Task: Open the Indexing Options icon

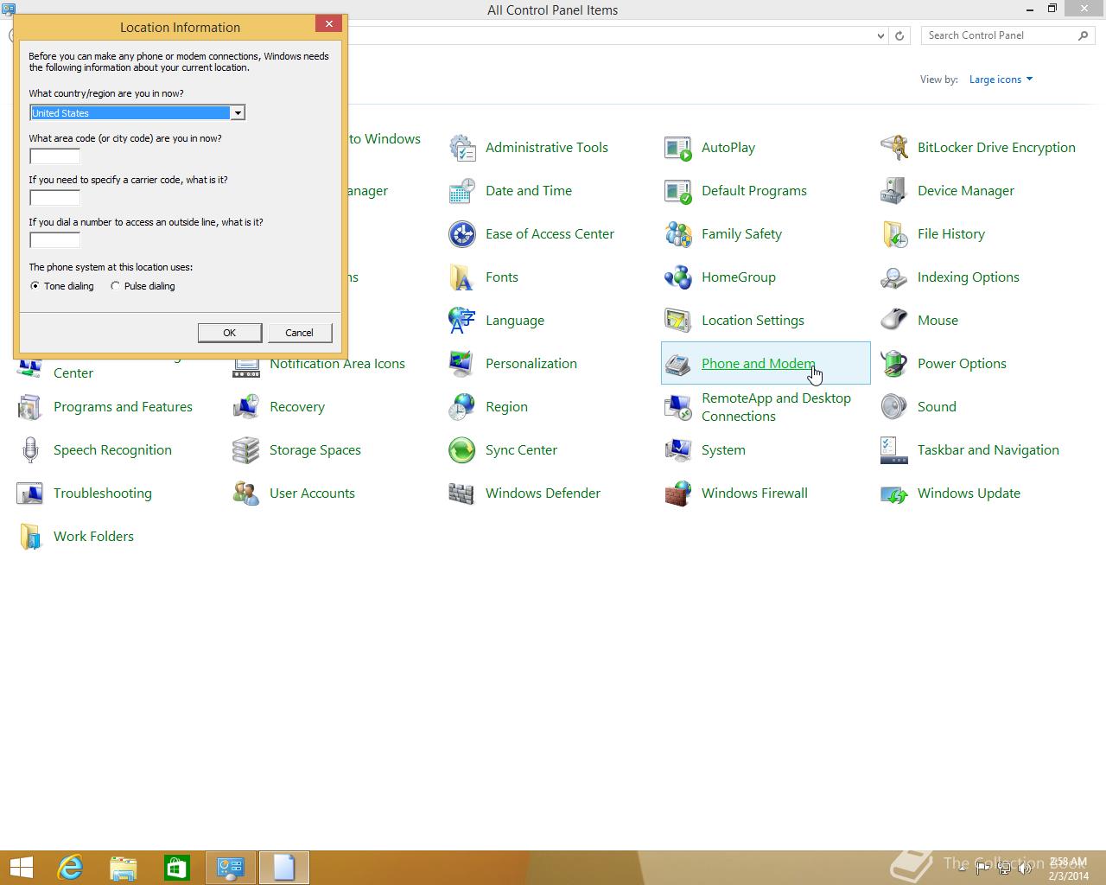Action: [x=894, y=277]
